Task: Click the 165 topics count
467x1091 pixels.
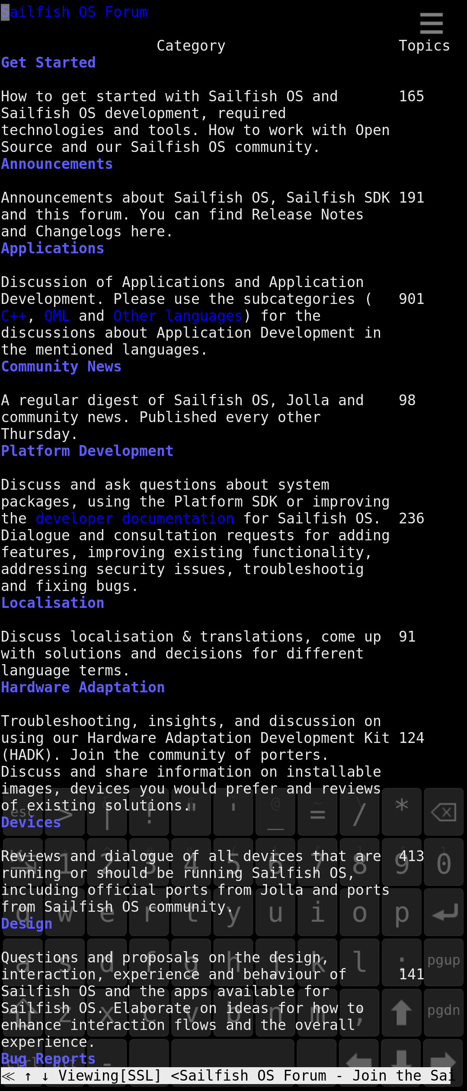Action: [x=412, y=96]
